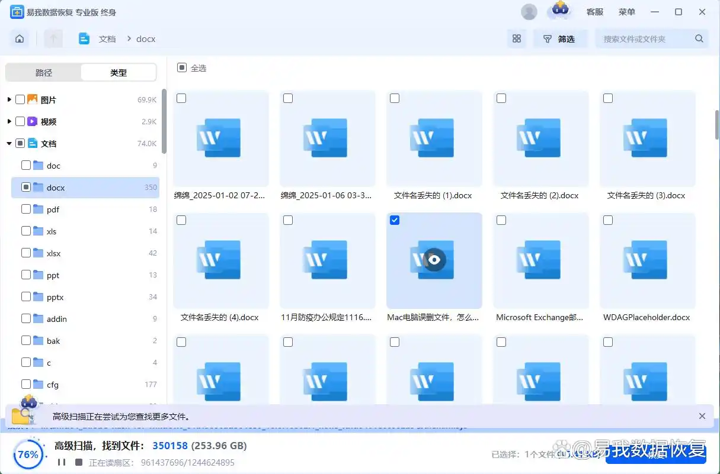This screenshot has height=474, width=720.
Task: Uncheck the selected Mac电脑误删文件 document
Action: (395, 220)
